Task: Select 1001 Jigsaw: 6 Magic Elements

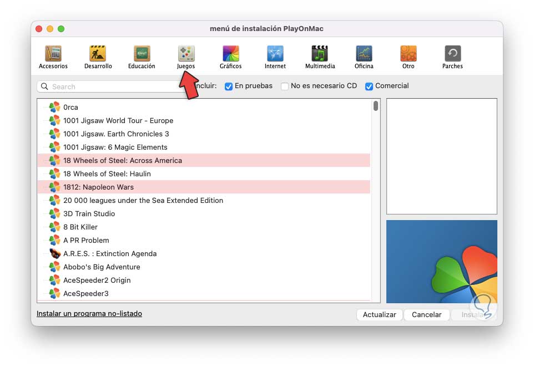Action: (204, 147)
